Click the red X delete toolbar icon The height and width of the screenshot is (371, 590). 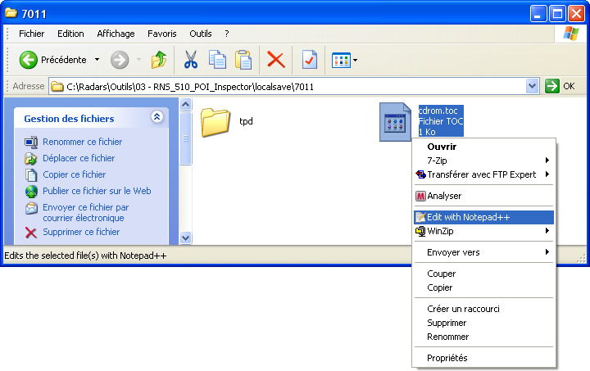pyautogui.click(x=276, y=60)
